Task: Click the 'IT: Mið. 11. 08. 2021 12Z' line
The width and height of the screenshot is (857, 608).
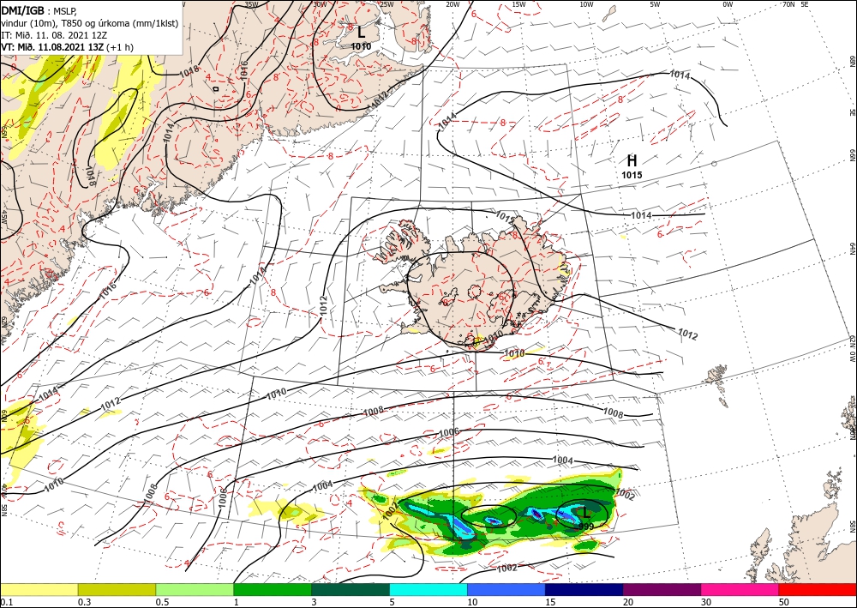Action: 53,35
